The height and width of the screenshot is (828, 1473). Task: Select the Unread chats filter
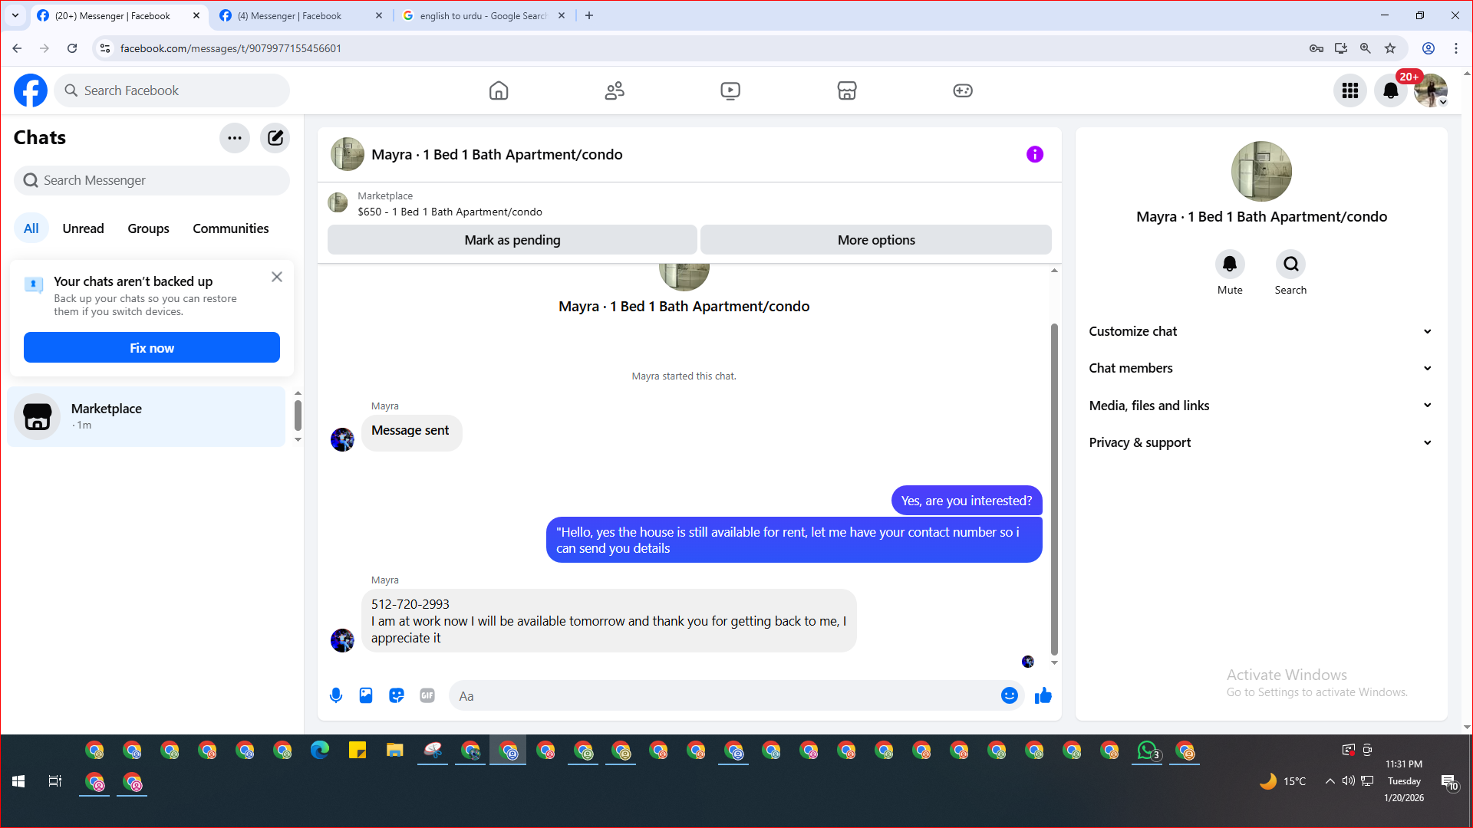pos(83,228)
